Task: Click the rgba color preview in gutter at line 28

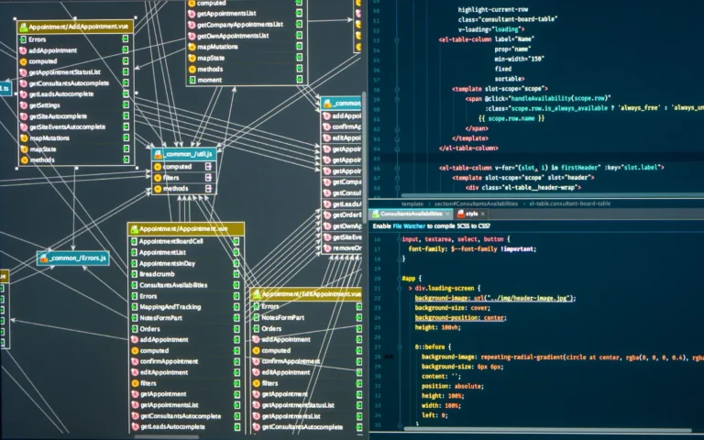Action: click(x=388, y=357)
